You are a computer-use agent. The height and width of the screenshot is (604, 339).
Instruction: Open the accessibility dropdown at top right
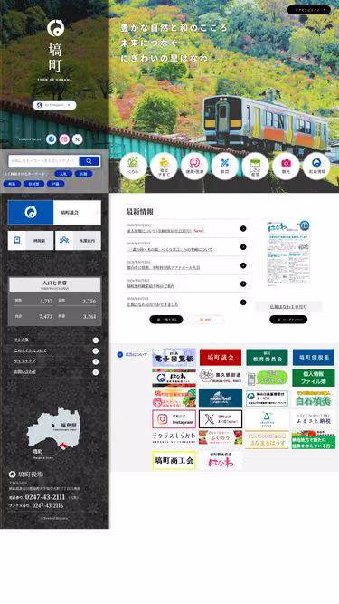click(x=308, y=10)
